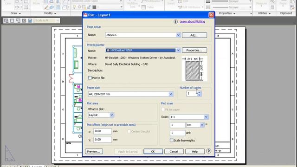Image resolution: width=297 pixels, height=167 pixels.
Task: Open Scale 1:1 dropdown
Action: [x=206, y=117]
